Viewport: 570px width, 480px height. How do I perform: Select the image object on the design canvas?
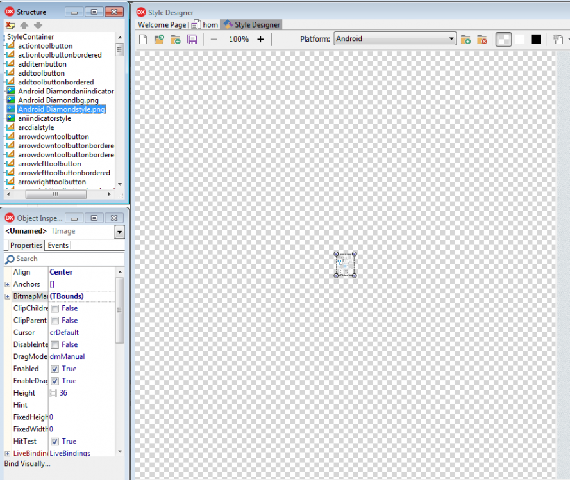[345, 265]
